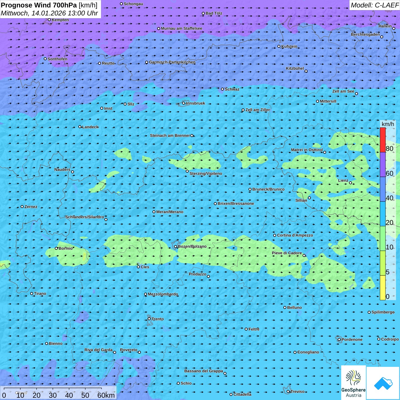The width and height of the screenshot is (400, 400).
Task: Click the Bozen/Bolzano city marker
Action: pos(176,247)
